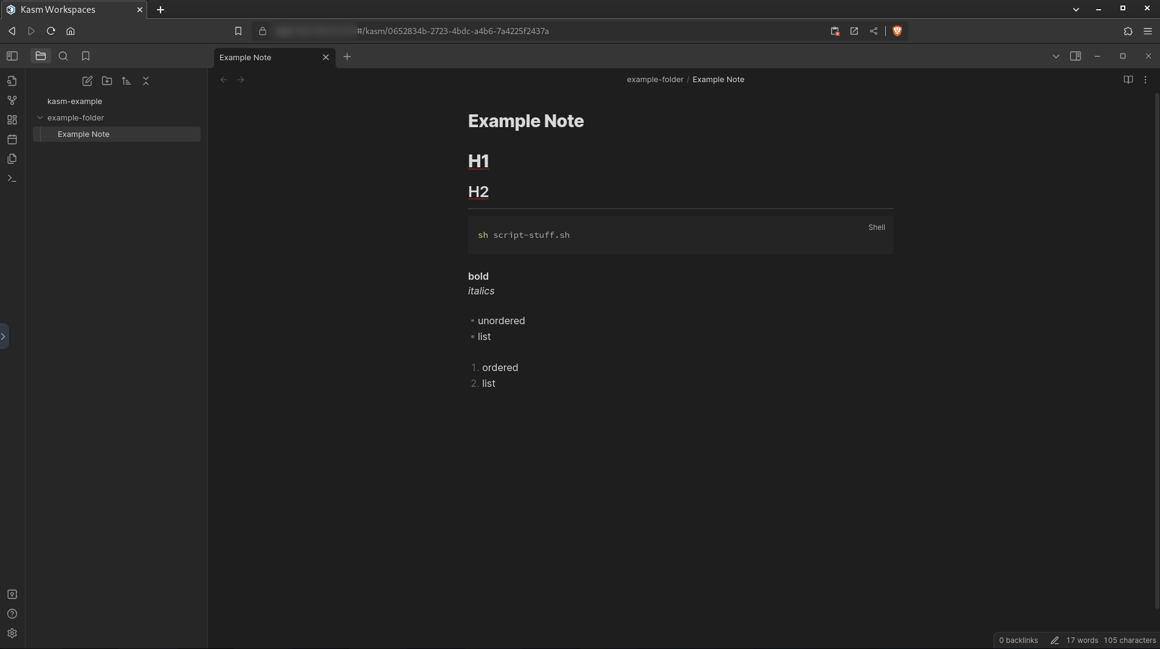Click the new note icon in file explorer
Viewport: 1160px width, 649px height.
tap(88, 81)
